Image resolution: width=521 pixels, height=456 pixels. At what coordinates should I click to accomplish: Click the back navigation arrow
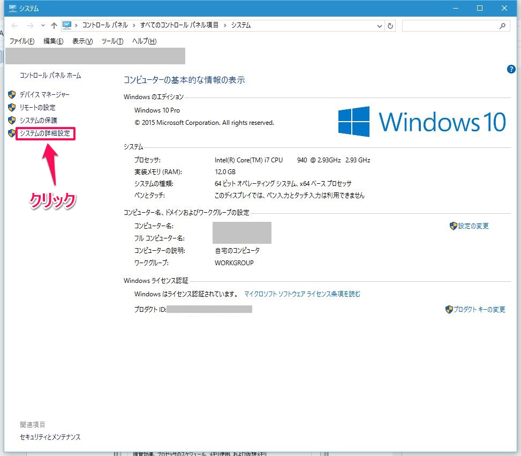[x=14, y=26]
